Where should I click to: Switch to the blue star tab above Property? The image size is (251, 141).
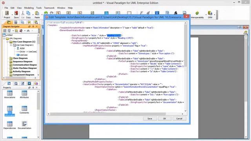tap(29, 83)
